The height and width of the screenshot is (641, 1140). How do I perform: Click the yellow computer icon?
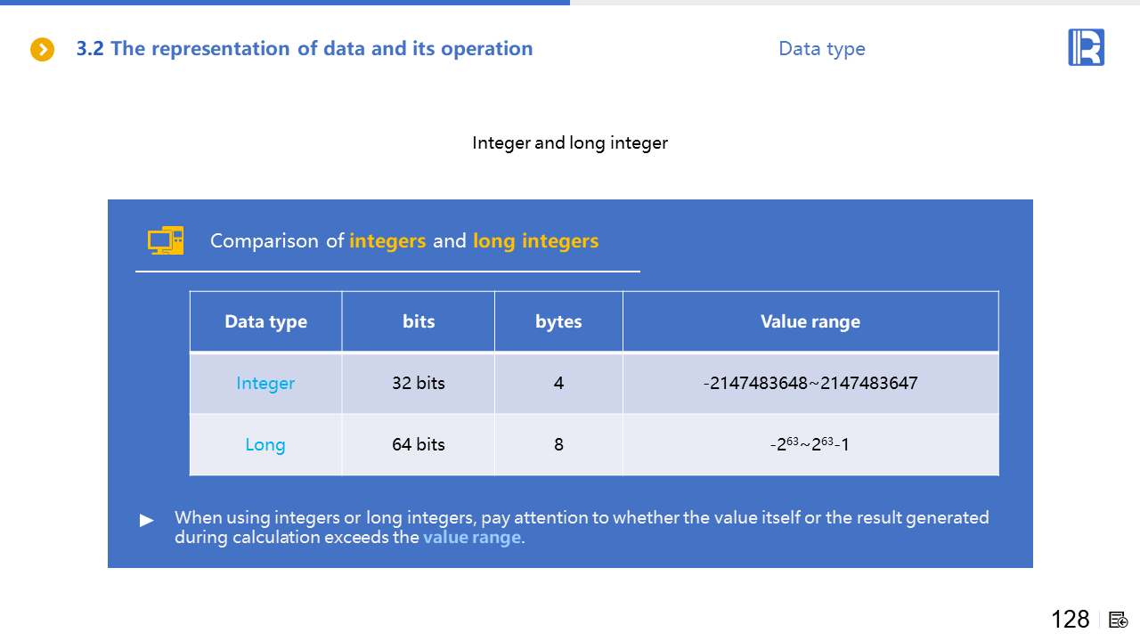[166, 240]
